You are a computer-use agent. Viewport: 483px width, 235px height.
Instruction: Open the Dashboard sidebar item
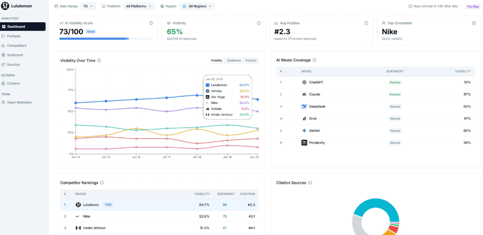(23, 27)
